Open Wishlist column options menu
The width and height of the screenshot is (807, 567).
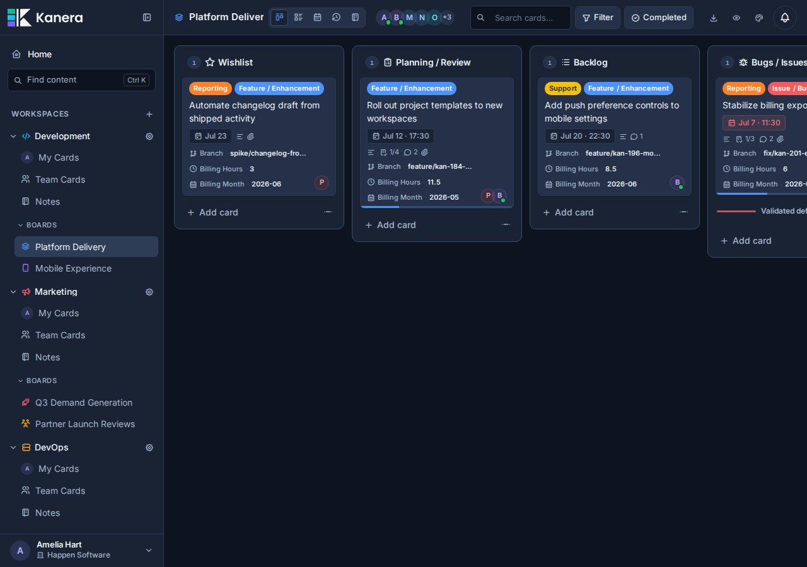click(x=328, y=212)
